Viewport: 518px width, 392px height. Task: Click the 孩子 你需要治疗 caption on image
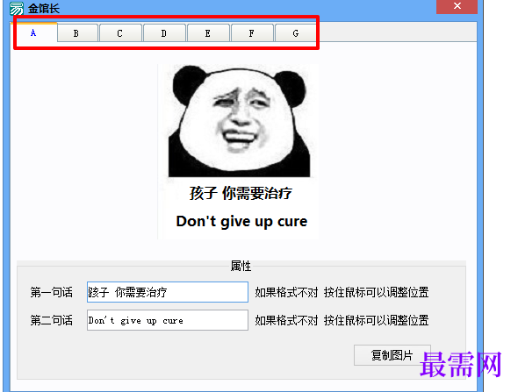241,193
